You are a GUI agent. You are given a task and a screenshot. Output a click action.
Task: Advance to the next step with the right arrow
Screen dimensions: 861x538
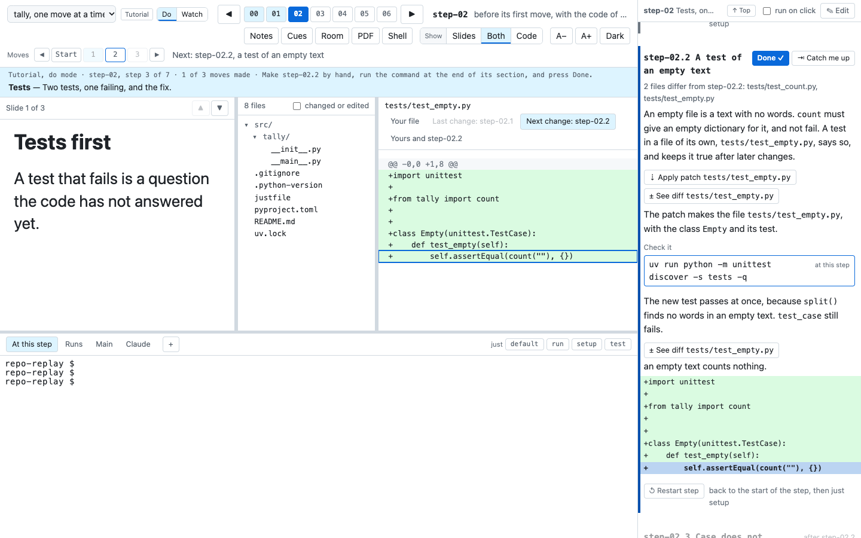pyautogui.click(x=412, y=14)
